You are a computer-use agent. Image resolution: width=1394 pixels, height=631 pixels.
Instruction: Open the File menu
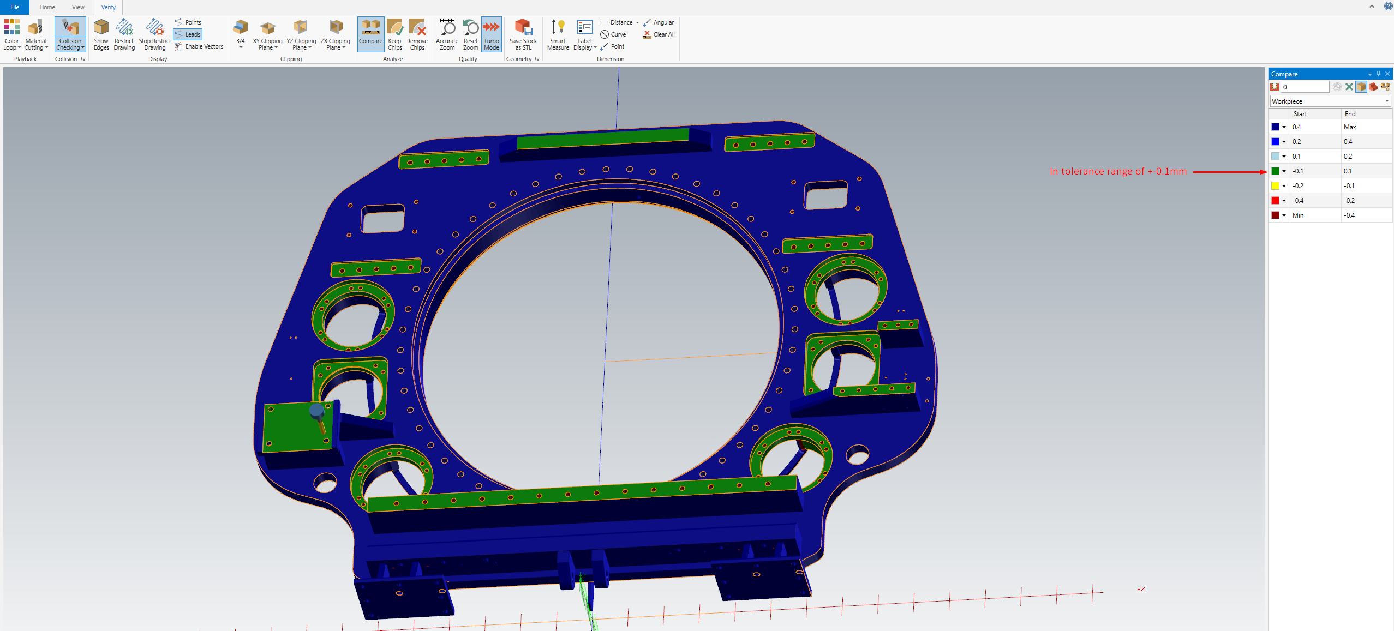tap(15, 7)
